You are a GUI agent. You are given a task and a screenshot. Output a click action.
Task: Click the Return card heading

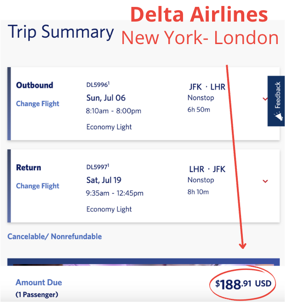(x=29, y=168)
